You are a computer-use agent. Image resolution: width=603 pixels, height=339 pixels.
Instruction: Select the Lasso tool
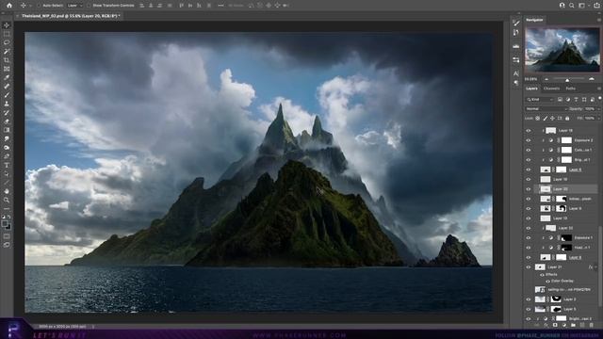7,42
